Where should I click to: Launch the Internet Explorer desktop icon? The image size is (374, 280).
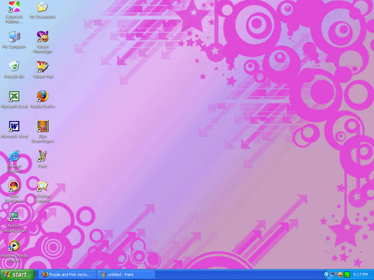point(14,156)
